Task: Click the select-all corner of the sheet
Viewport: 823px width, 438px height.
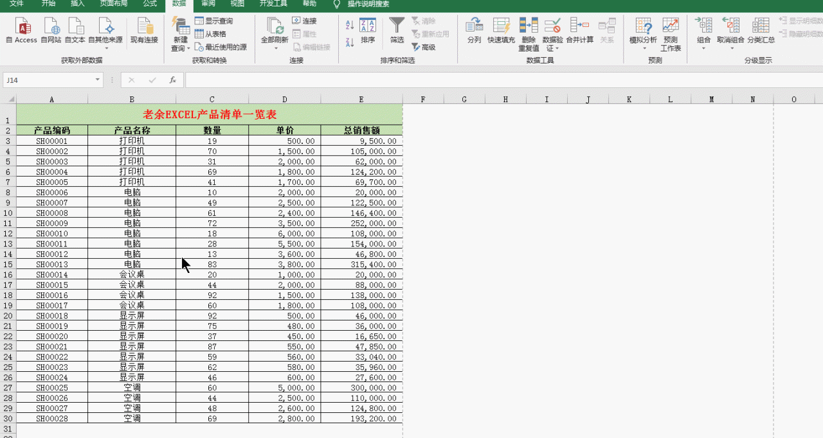Action: (8, 99)
